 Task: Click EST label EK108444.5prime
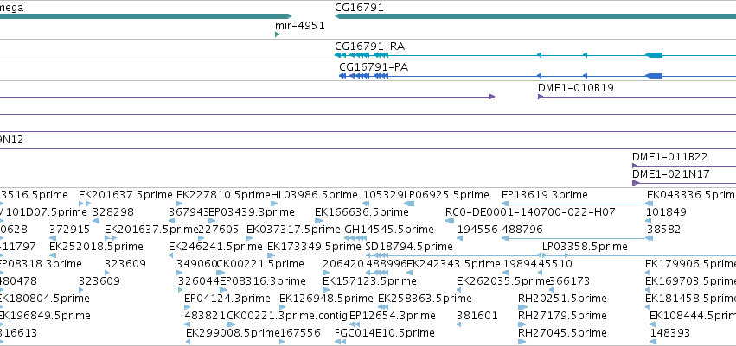(x=693, y=316)
